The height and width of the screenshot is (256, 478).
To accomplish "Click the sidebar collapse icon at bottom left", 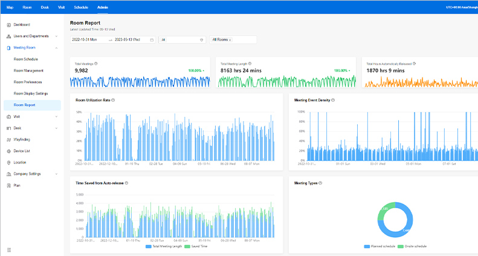I will 8,249.
